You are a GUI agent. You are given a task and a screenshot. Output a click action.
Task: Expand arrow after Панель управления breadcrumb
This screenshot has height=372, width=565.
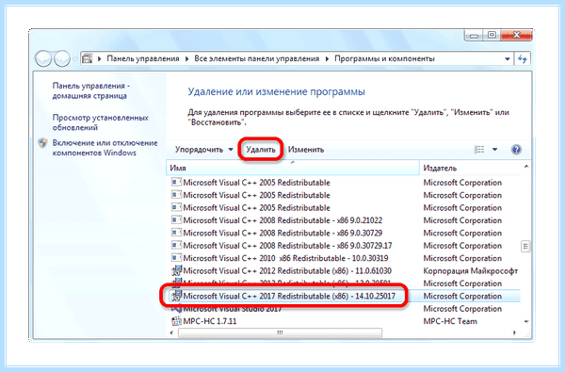[186, 58]
